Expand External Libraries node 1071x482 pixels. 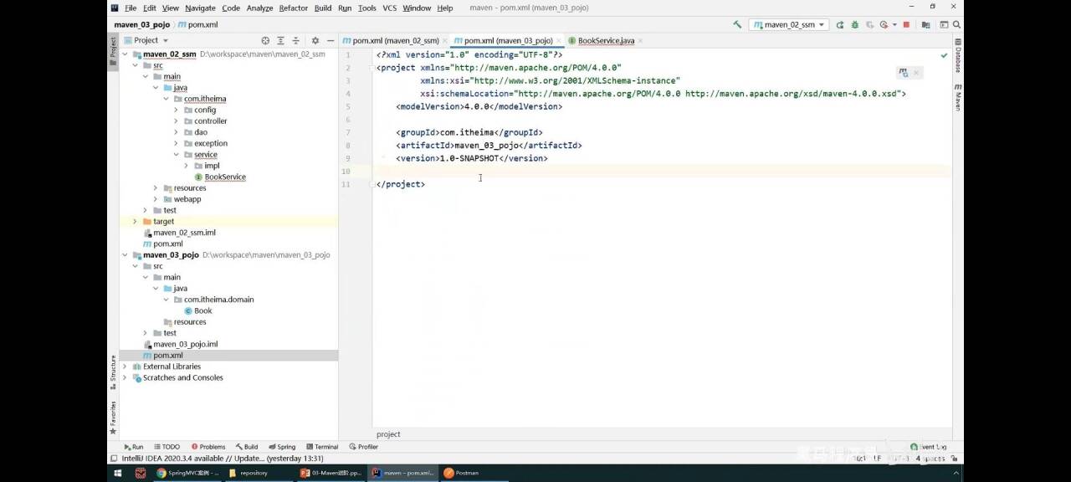click(126, 367)
